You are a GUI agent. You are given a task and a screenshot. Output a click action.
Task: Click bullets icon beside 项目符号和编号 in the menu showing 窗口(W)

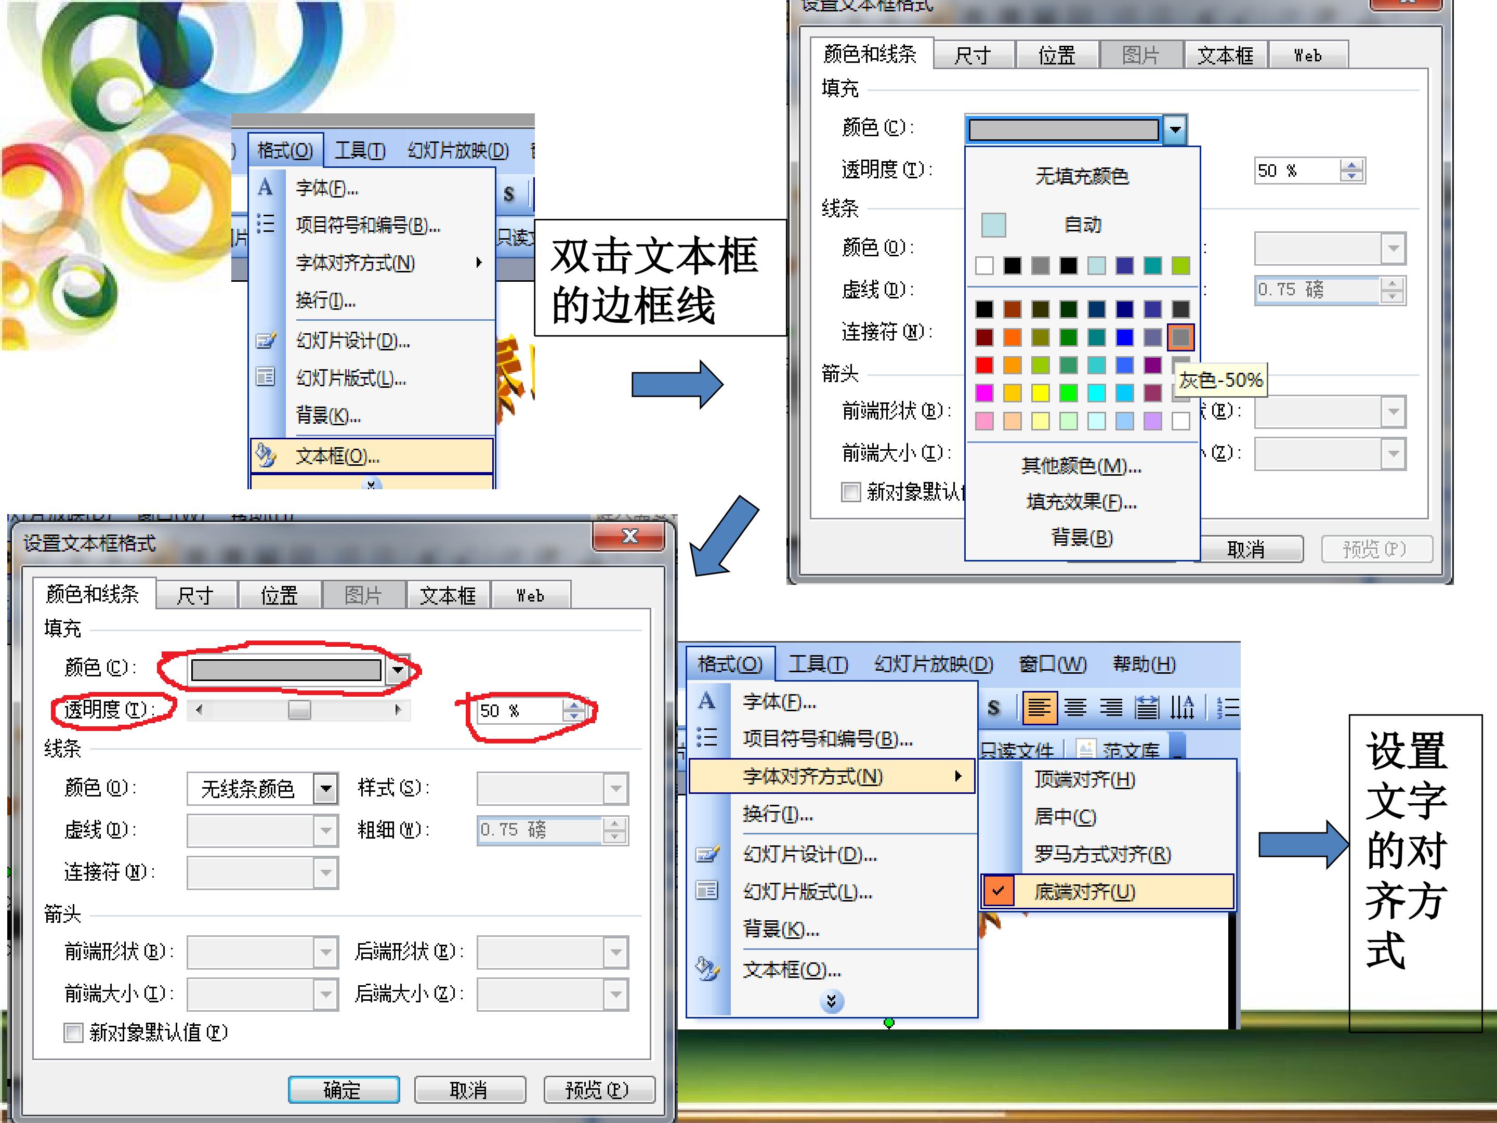click(706, 737)
